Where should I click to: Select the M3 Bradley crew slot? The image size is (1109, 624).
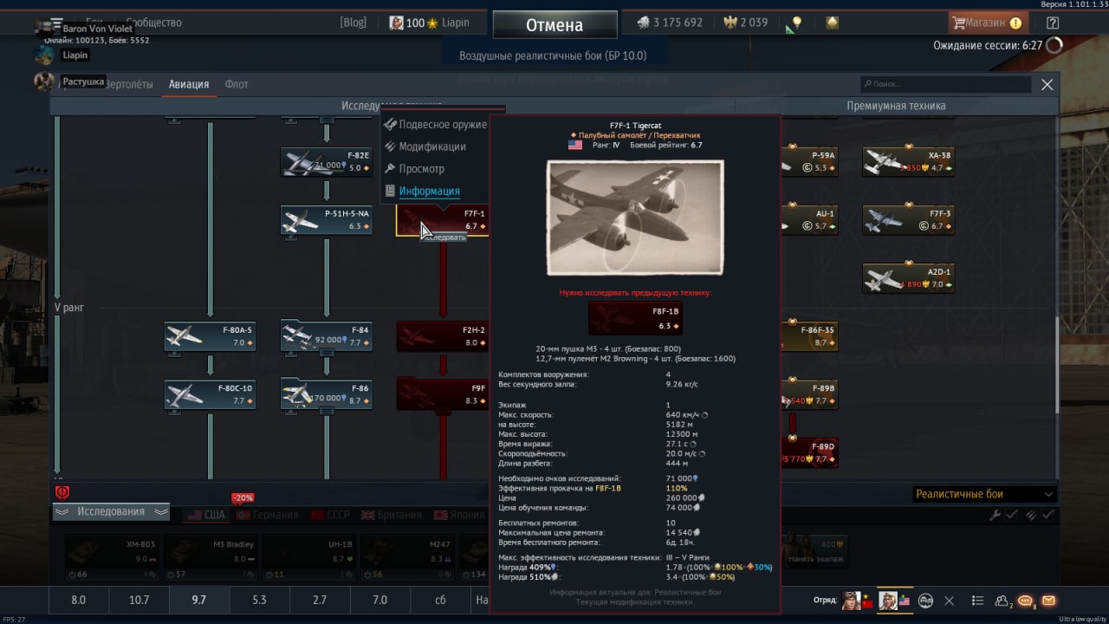[x=211, y=557]
